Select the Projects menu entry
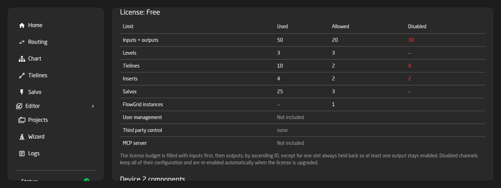The height and width of the screenshot is (188, 501). (56, 120)
